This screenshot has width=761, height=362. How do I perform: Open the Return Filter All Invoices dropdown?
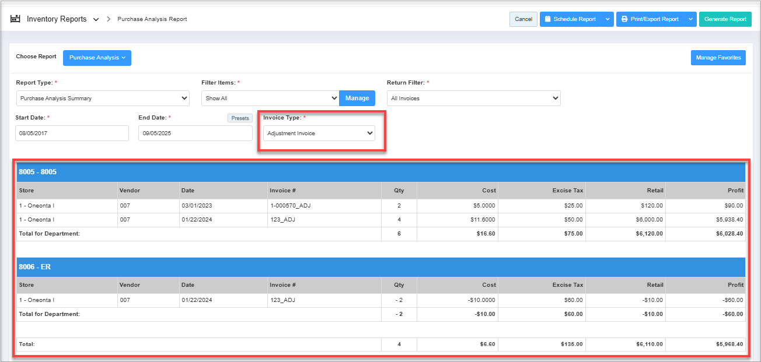[473, 99]
